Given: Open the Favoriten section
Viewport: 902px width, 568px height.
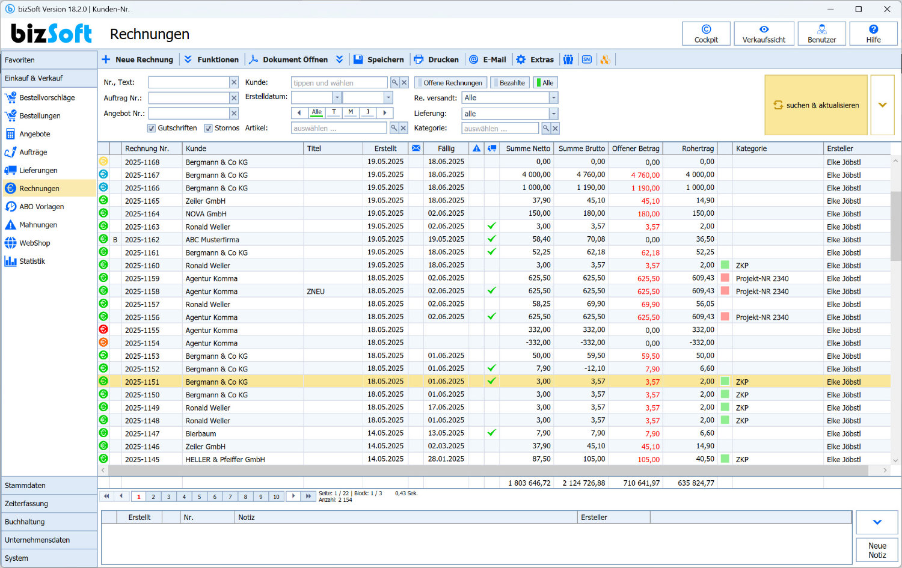Looking at the screenshot, I should point(49,60).
